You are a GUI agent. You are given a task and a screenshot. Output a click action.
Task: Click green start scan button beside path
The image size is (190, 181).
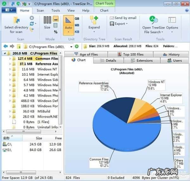[x=77, y=46]
